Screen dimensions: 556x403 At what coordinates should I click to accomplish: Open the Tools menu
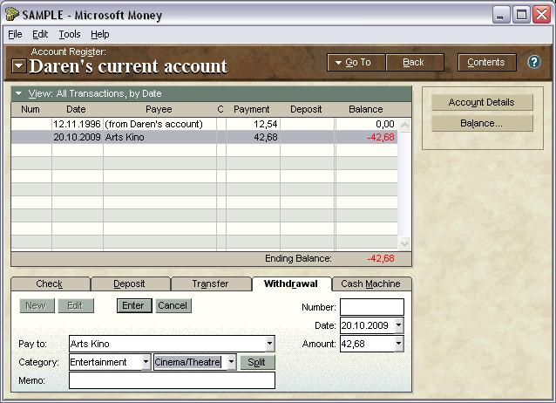pos(70,34)
